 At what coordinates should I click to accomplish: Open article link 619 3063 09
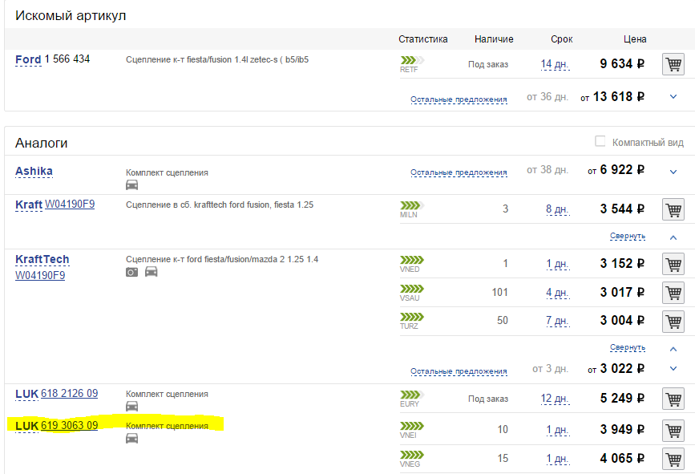(69, 426)
